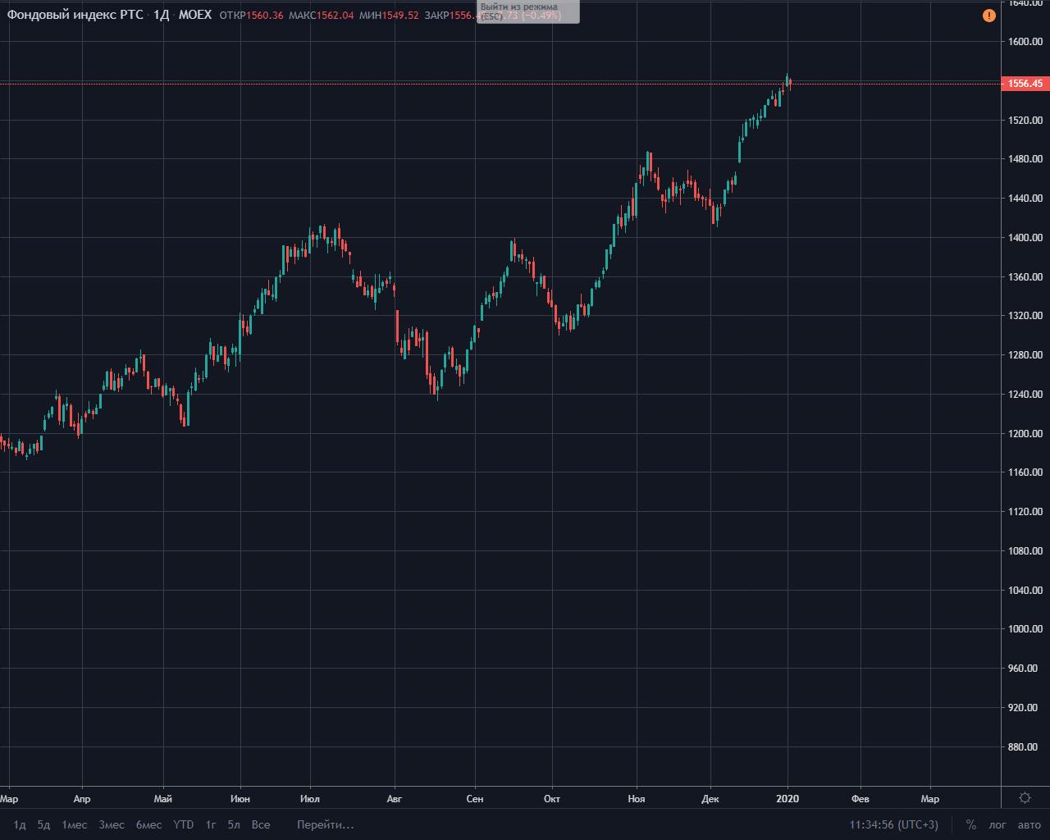Image resolution: width=1050 pixels, height=840 pixels.
Task: Open the Перейти go-to date dialog
Action: click(x=325, y=824)
